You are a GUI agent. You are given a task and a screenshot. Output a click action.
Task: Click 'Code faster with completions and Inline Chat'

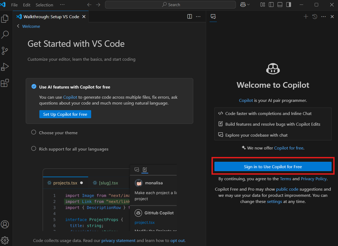click(x=268, y=113)
